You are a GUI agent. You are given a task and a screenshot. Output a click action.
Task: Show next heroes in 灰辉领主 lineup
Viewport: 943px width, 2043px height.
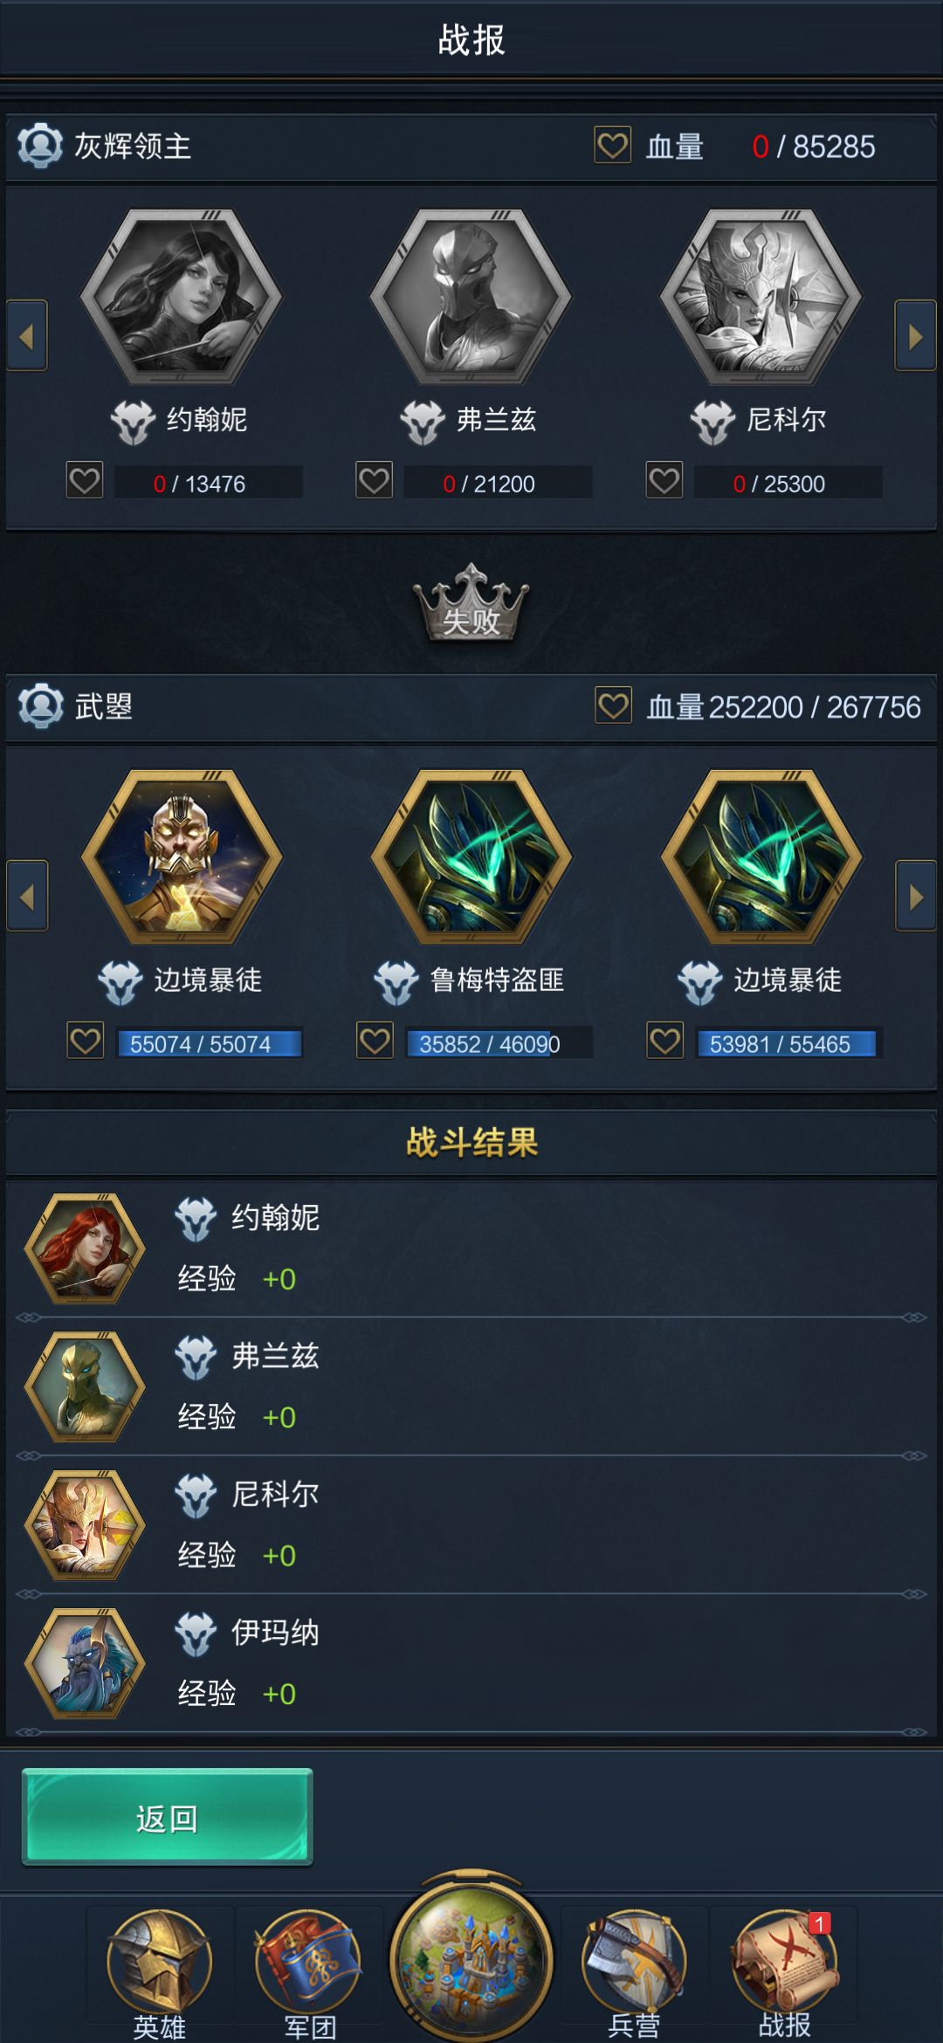tap(915, 335)
